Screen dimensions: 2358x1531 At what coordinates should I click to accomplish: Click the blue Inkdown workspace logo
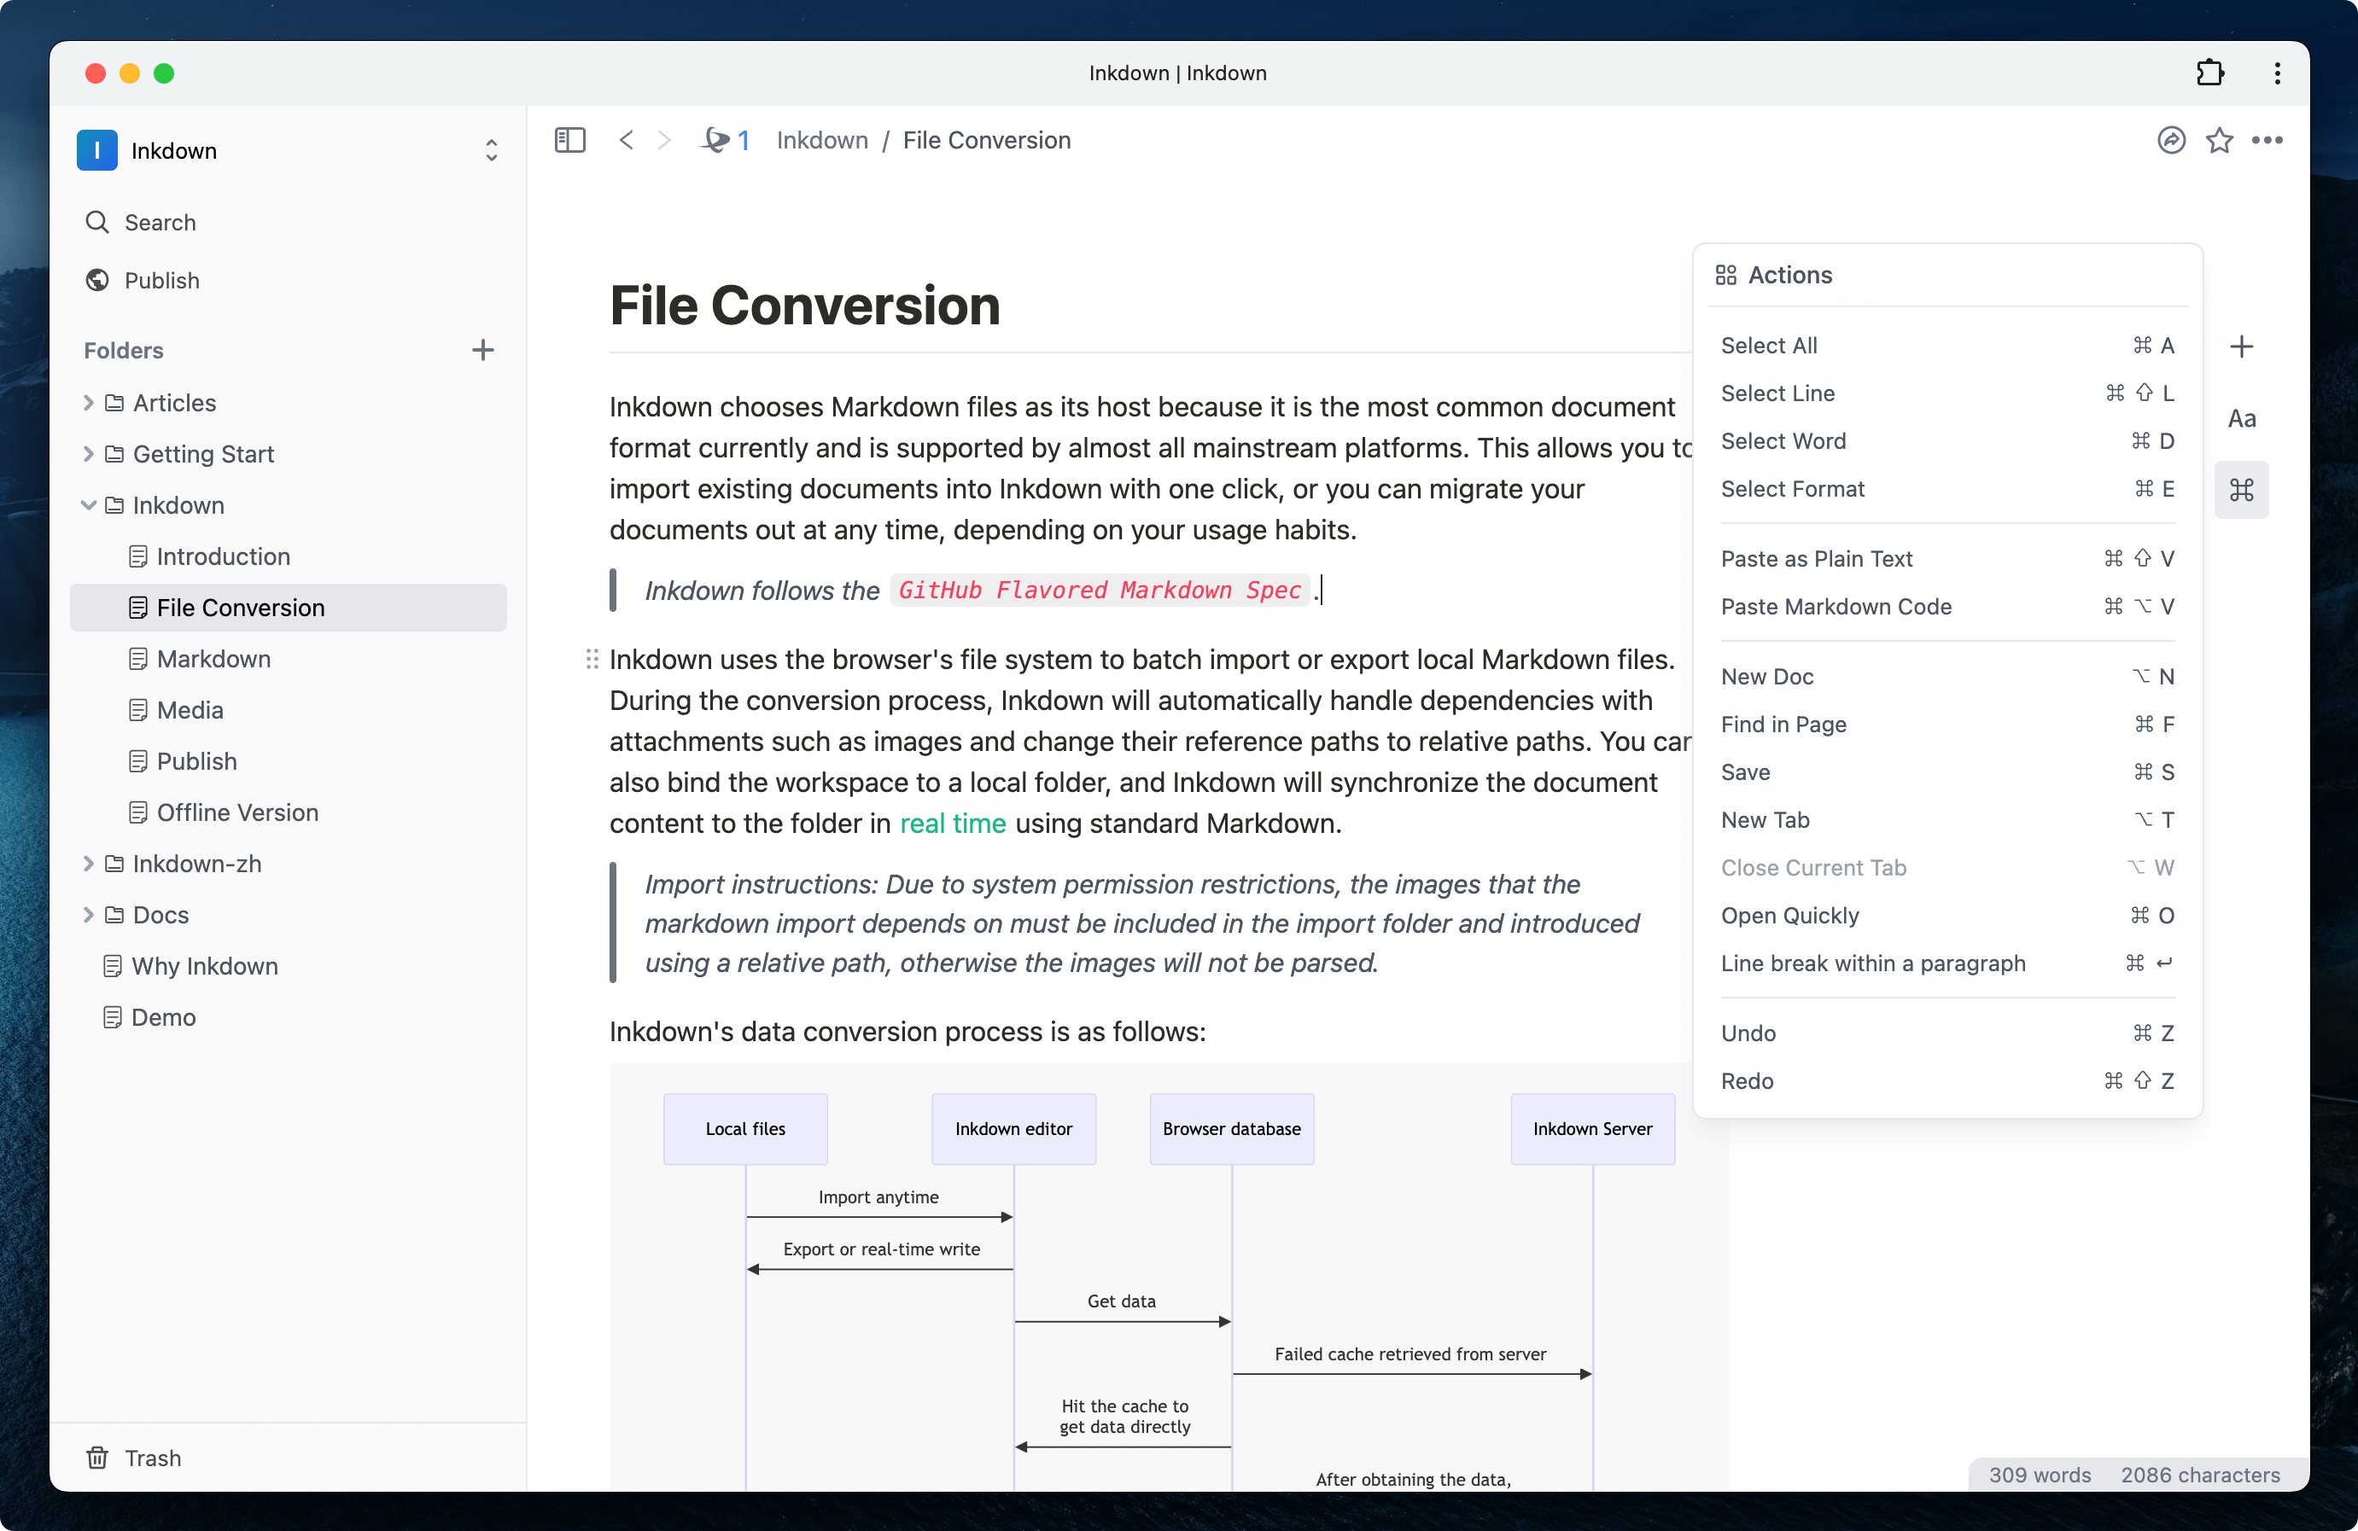[96, 149]
